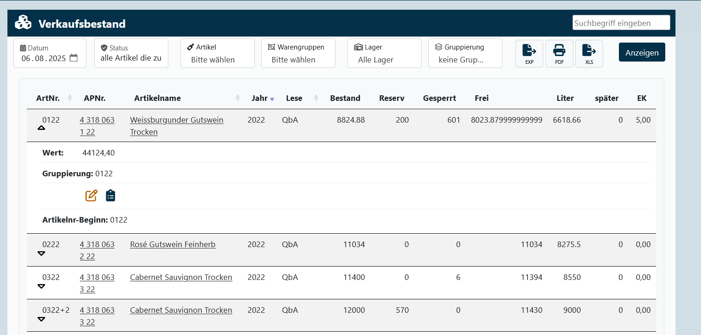701x335 pixels.
Task: Click the orange edit pencil icon
Action: [91, 196]
